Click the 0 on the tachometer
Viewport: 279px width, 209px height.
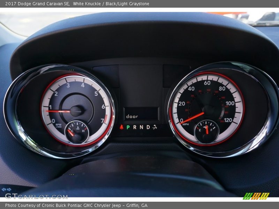[53, 121]
